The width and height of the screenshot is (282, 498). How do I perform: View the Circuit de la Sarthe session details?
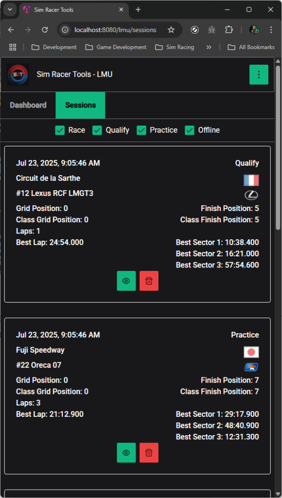pos(126,281)
